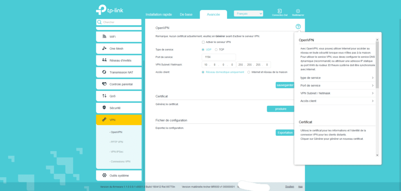Click the WiFi icon in sidebar
This screenshot has width=401, height=191.
click(x=105, y=36)
